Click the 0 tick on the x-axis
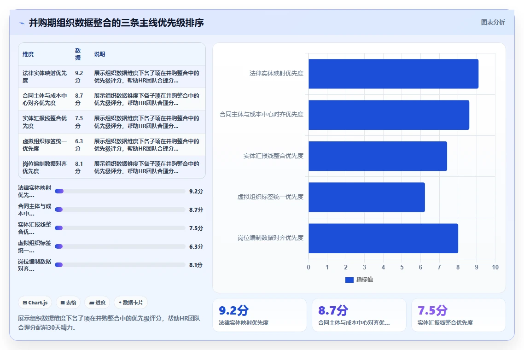The width and height of the screenshot is (524, 350). 309,267
